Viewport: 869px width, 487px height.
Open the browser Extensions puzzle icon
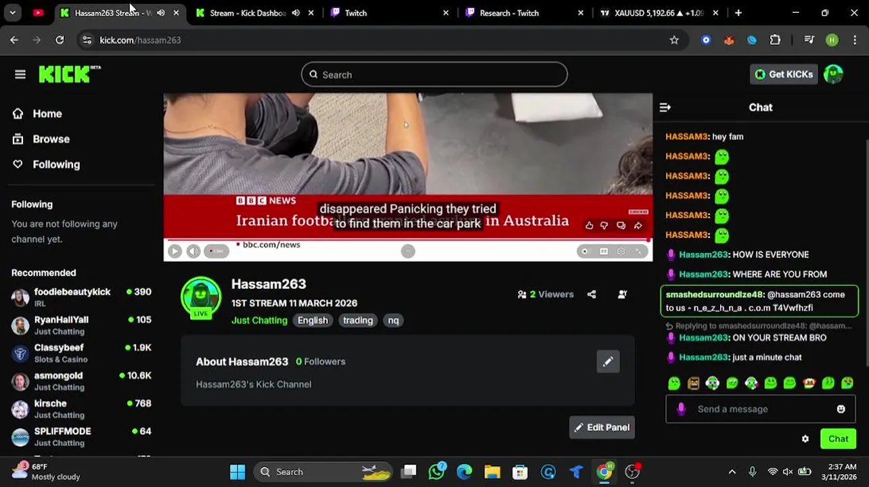[775, 40]
